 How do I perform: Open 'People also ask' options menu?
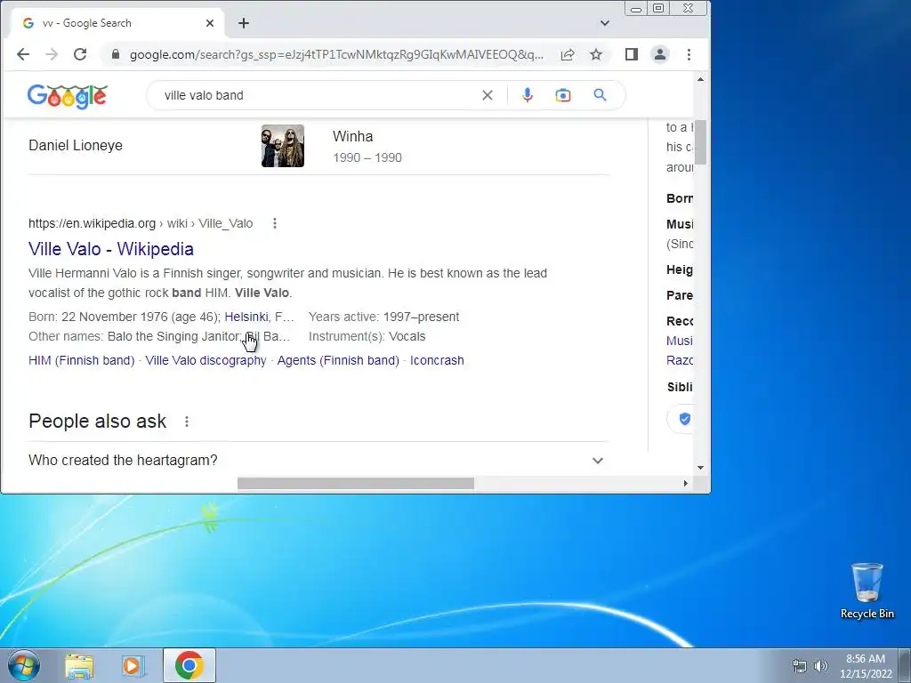(x=187, y=422)
